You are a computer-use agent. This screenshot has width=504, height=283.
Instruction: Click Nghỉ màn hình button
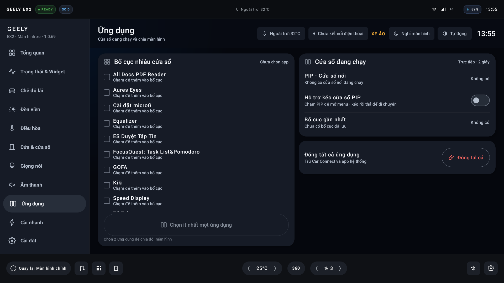[411, 34]
